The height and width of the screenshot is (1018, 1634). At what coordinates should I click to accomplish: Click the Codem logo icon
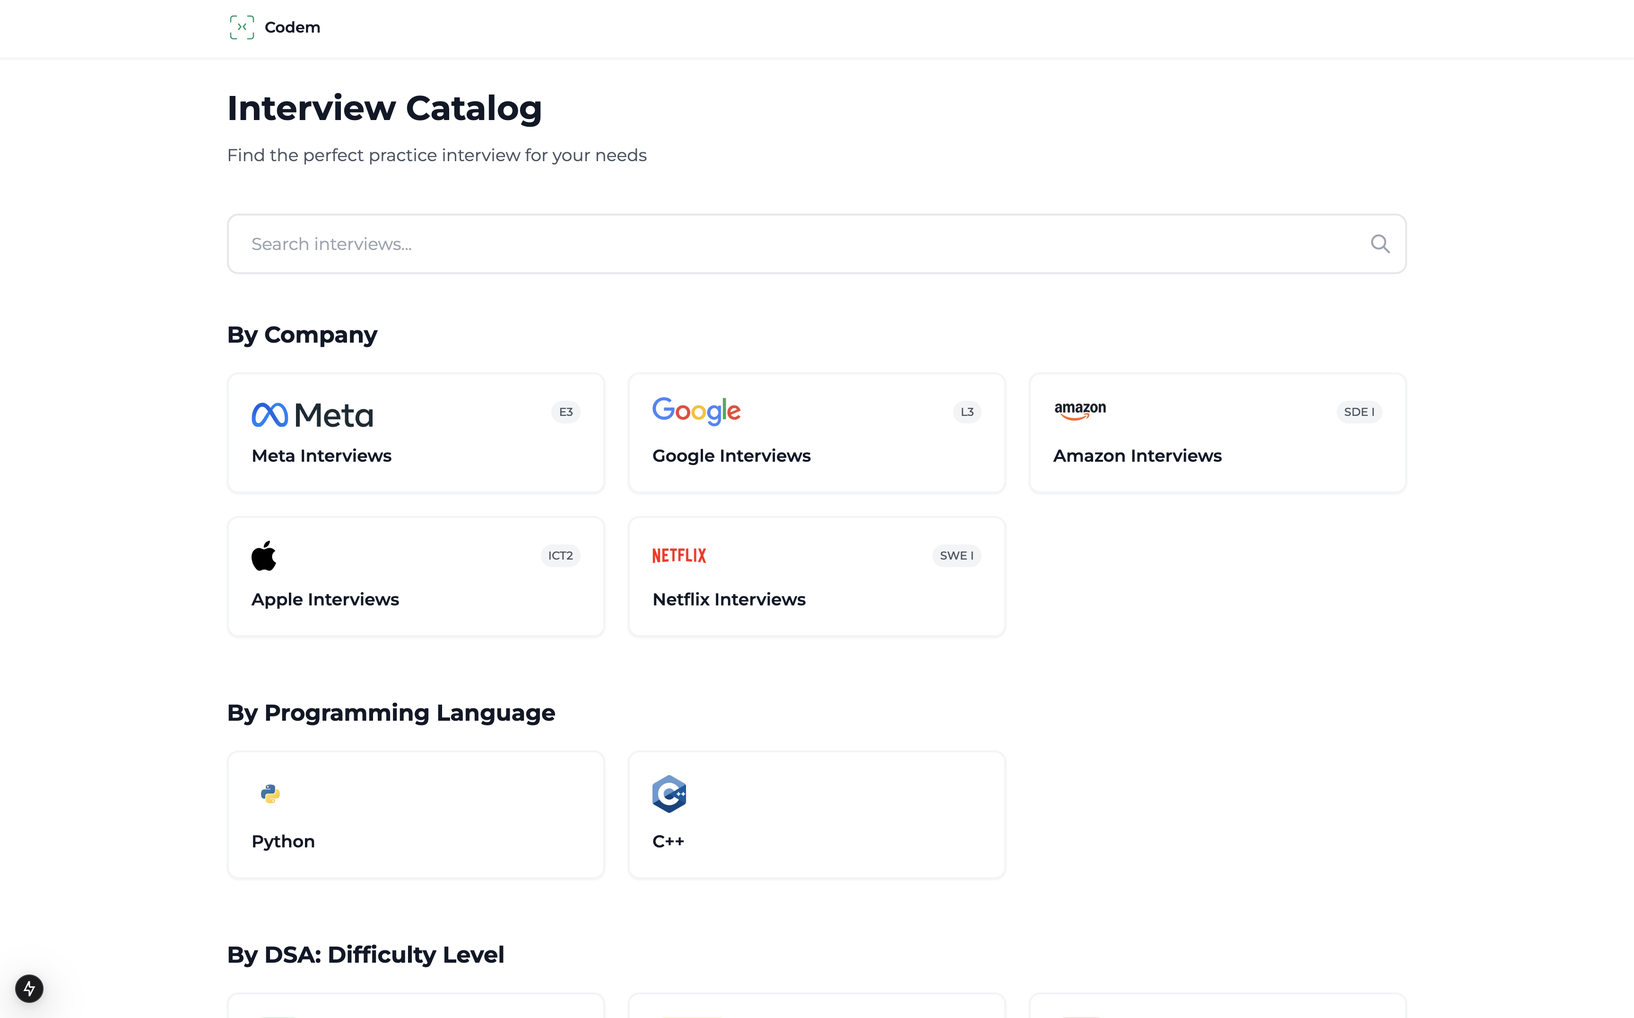pyautogui.click(x=242, y=27)
